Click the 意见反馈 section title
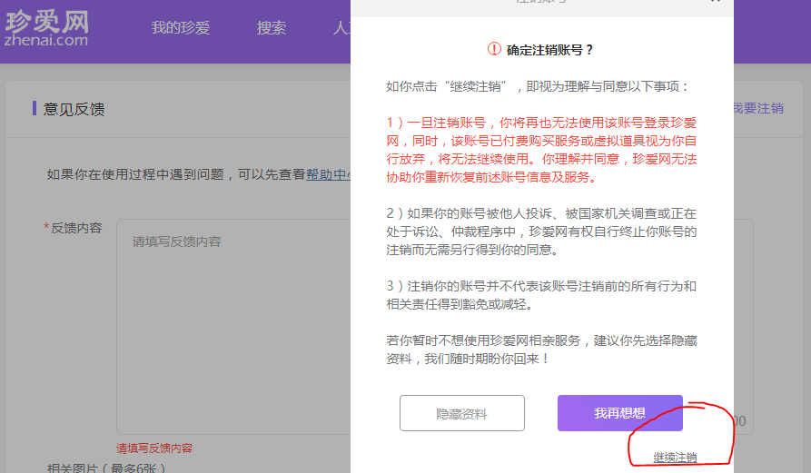Image resolution: width=811 pixels, height=473 pixels. coord(74,109)
